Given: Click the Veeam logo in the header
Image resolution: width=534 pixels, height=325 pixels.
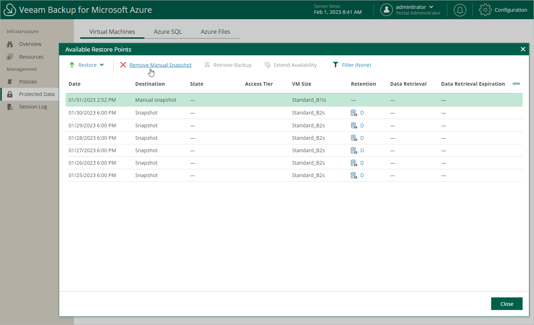Looking at the screenshot, I should (10, 10).
